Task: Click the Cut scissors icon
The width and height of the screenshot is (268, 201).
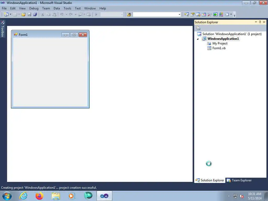Action: pos(43,15)
